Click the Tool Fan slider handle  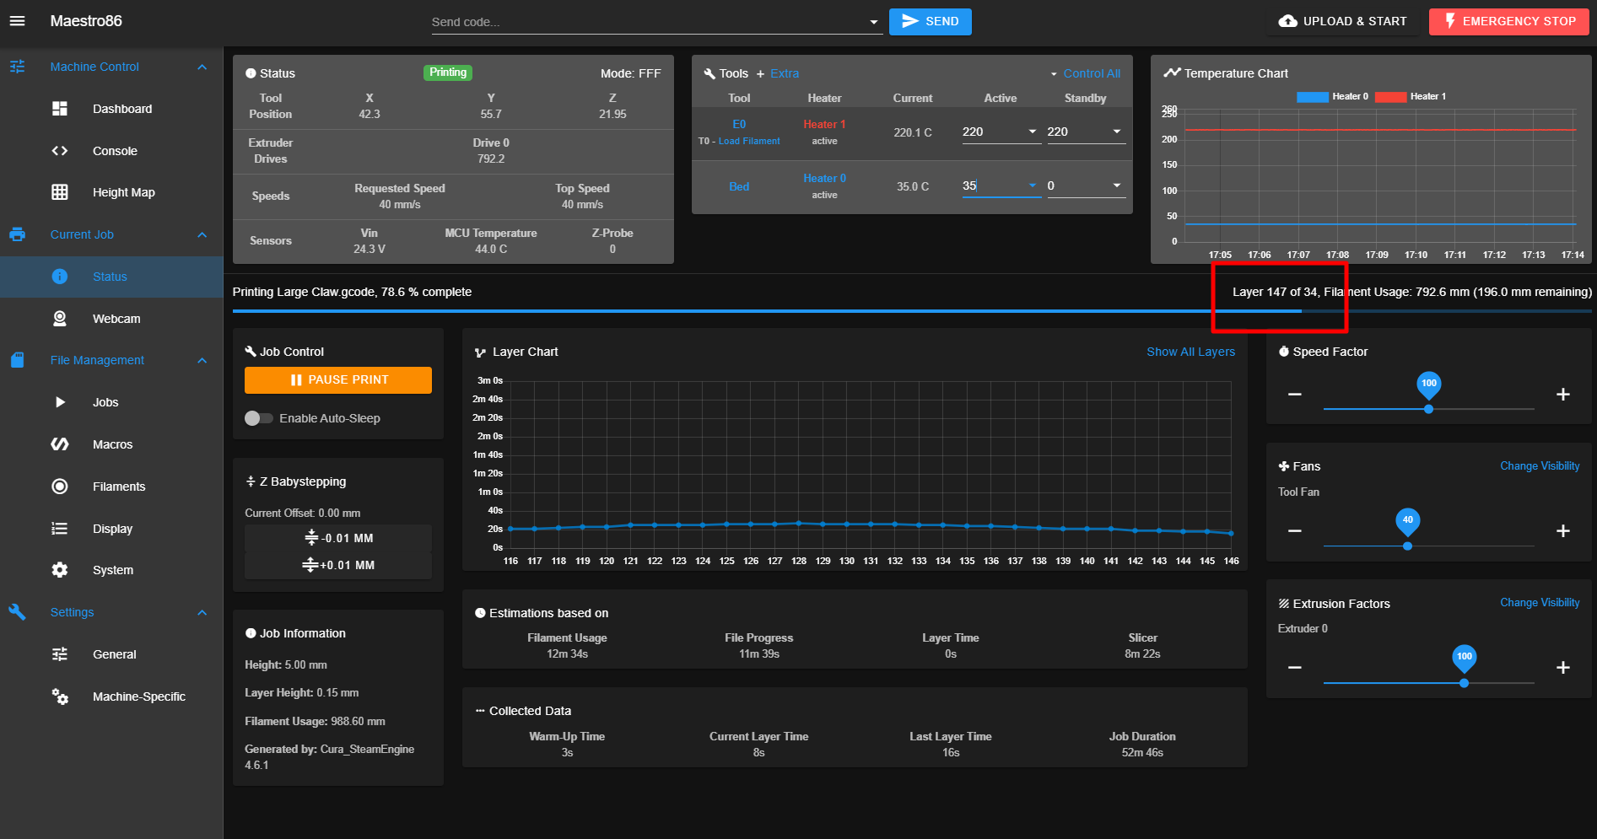[x=1407, y=546]
